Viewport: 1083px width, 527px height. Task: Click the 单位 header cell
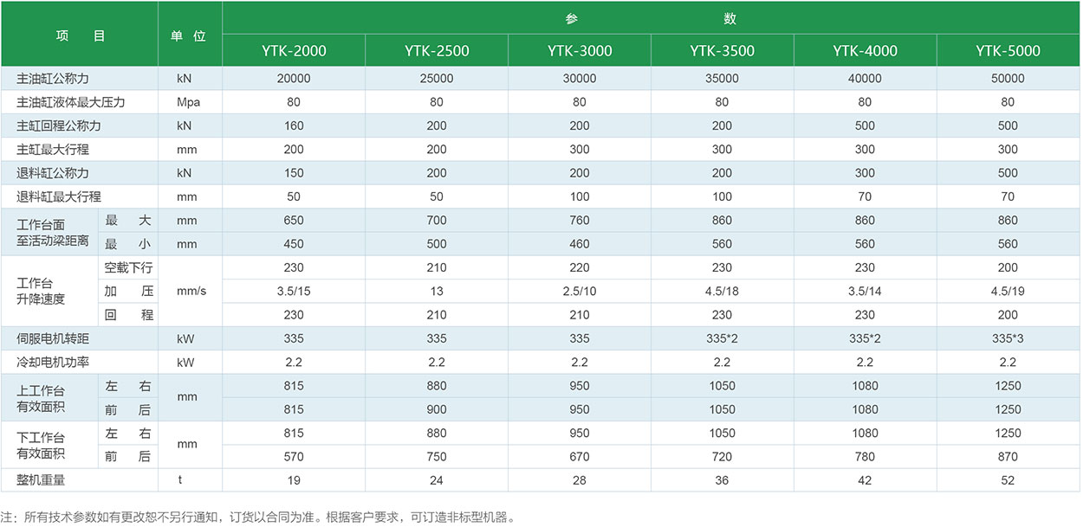coord(188,35)
